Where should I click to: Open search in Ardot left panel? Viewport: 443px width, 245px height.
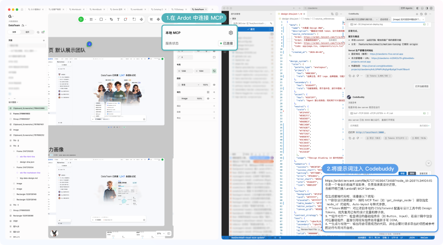click(x=38, y=32)
